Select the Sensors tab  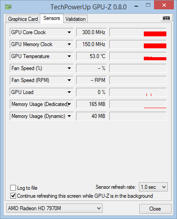(52, 18)
